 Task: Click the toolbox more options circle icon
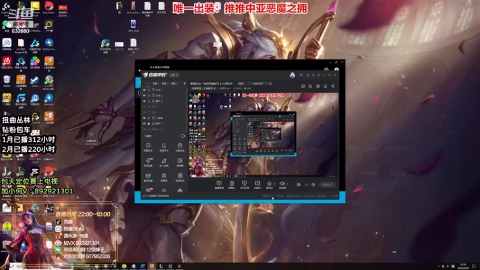click(x=183, y=136)
